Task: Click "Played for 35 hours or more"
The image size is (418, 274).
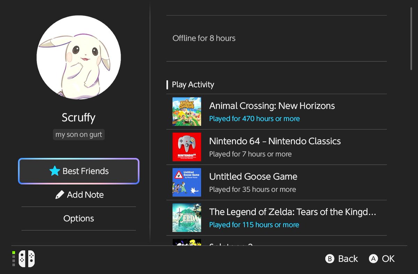Action: pos(253,190)
